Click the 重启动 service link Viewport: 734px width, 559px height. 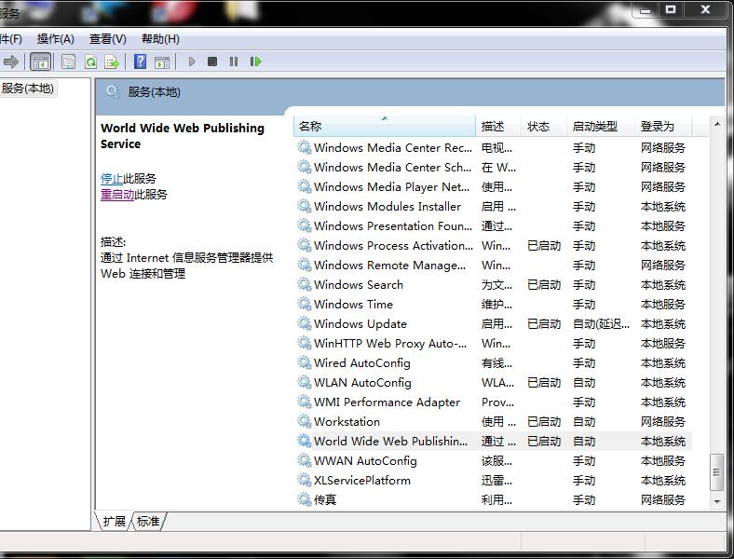click(x=117, y=195)
